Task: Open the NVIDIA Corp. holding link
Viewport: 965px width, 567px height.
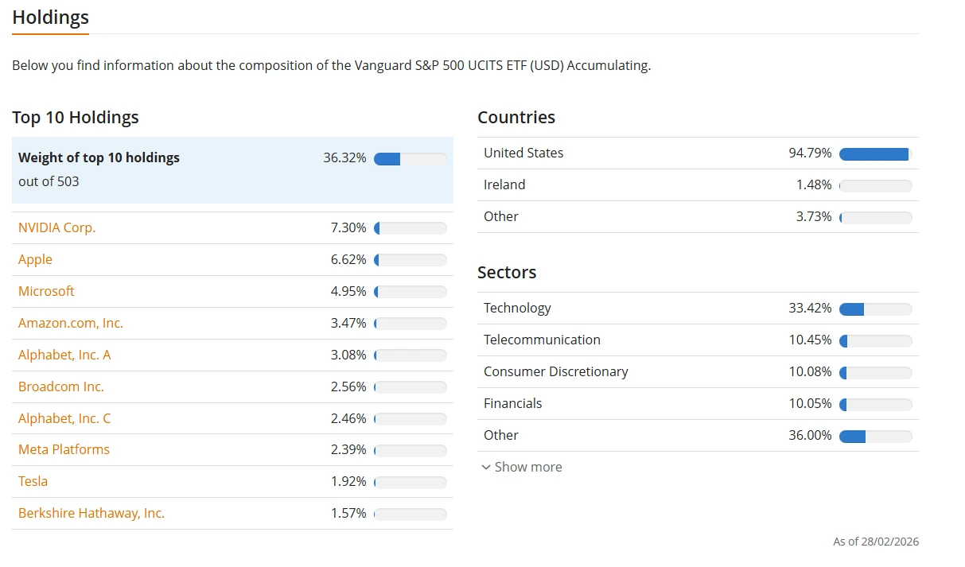Action: coord(56,227)
